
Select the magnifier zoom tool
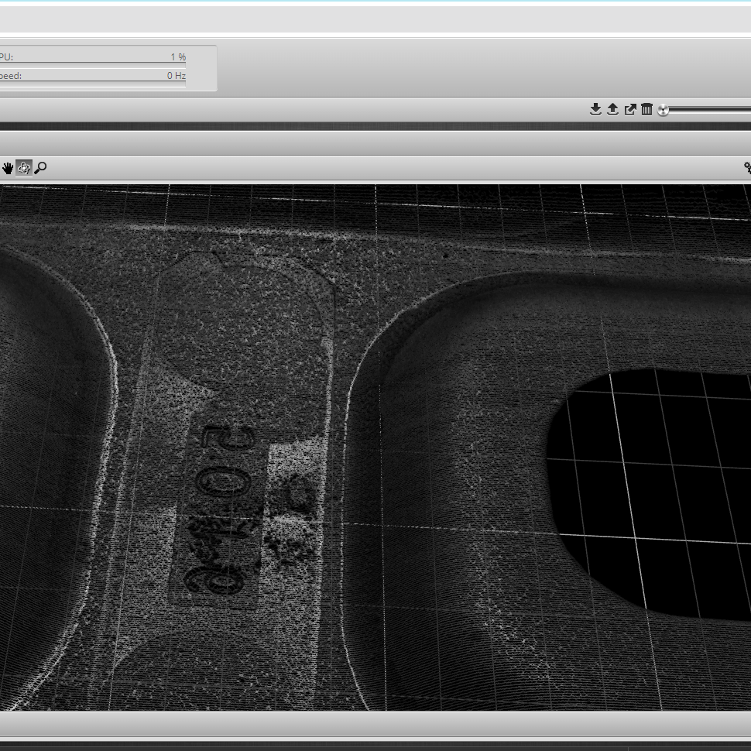pos(41,168)
